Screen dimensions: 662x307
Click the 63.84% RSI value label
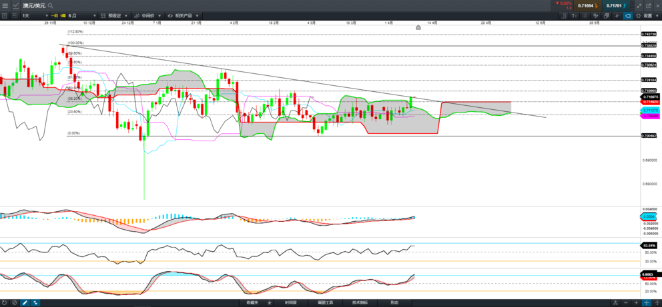click(x=649, y=245)
